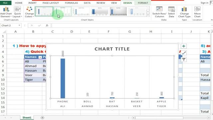The height and width of the screenshot is (120, 213).
Task: Click horizontal scrollbar right arrow
Action: [209, 118]
